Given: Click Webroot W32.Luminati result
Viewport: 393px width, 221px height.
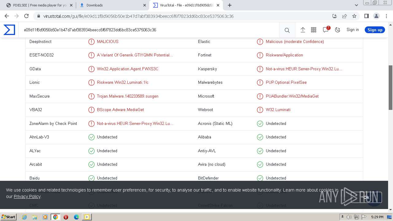Looking at the screenshot, I should tap(278, 110).
